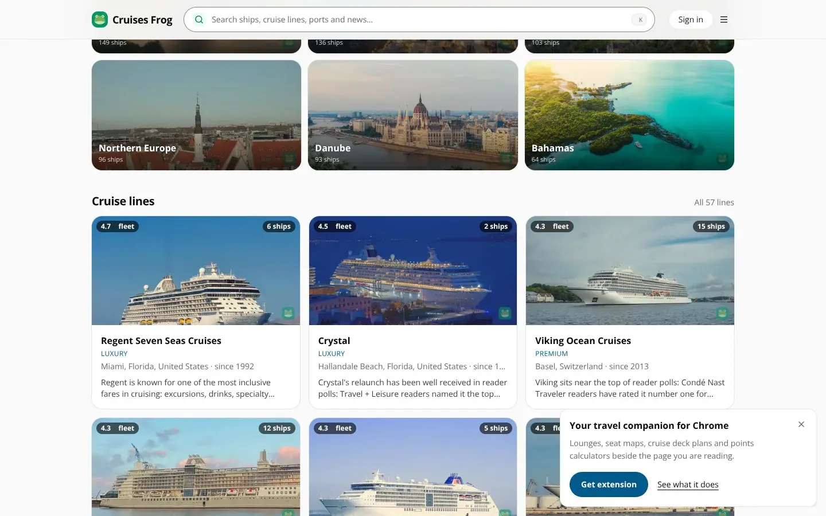Viewport: 826px width, 516px height.
Task: Click frog badge on Viking Ocean image
Action: pos(722,313)
